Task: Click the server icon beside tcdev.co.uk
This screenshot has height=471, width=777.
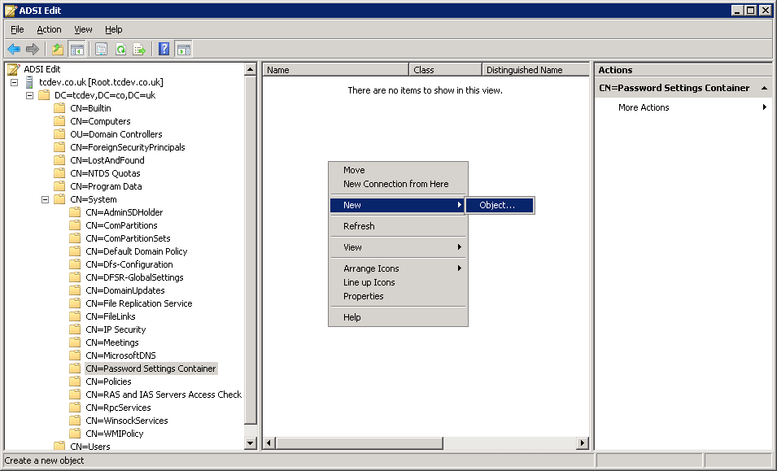Action: 30,82
